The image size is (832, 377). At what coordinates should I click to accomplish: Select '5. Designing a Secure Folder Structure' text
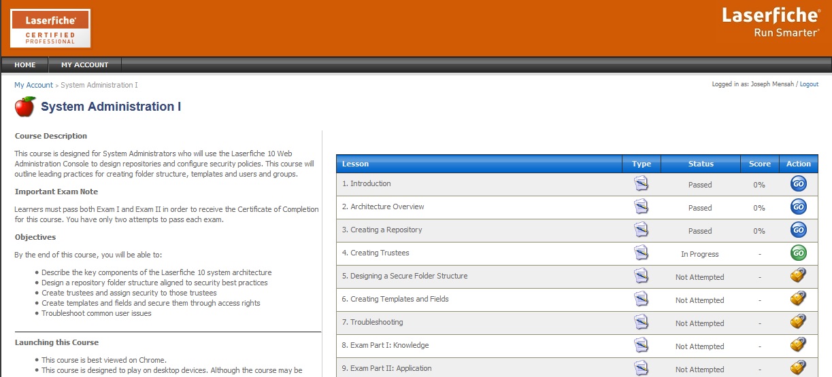click(405, 276)
